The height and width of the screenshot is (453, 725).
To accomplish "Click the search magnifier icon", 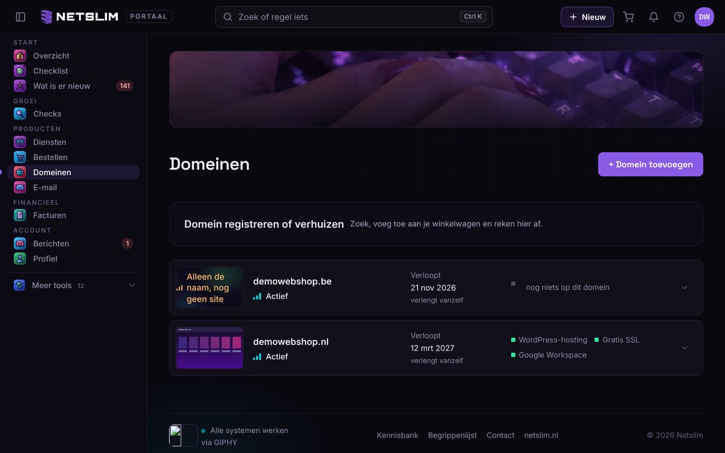I will (228, 17).
